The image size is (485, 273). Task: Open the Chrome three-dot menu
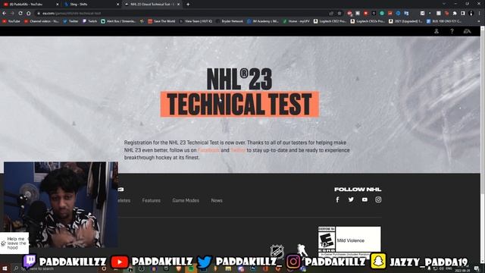480,14
